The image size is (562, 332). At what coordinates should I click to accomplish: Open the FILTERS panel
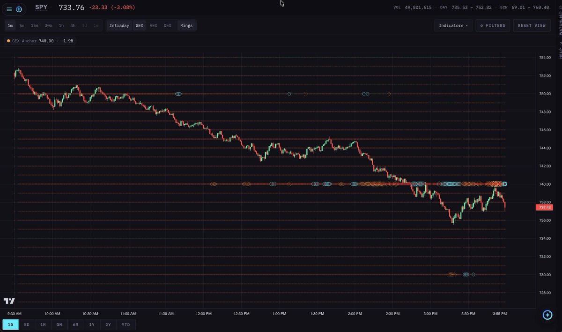pyautogui.click(x=493, y=26)
